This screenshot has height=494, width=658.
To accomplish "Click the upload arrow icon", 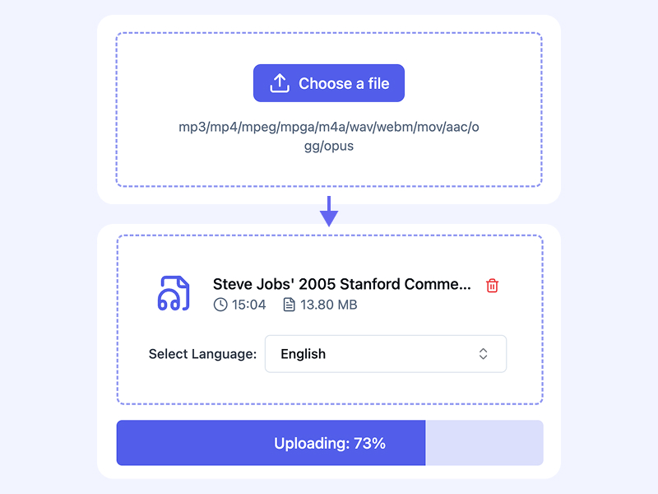I will (x=280, y=83).
